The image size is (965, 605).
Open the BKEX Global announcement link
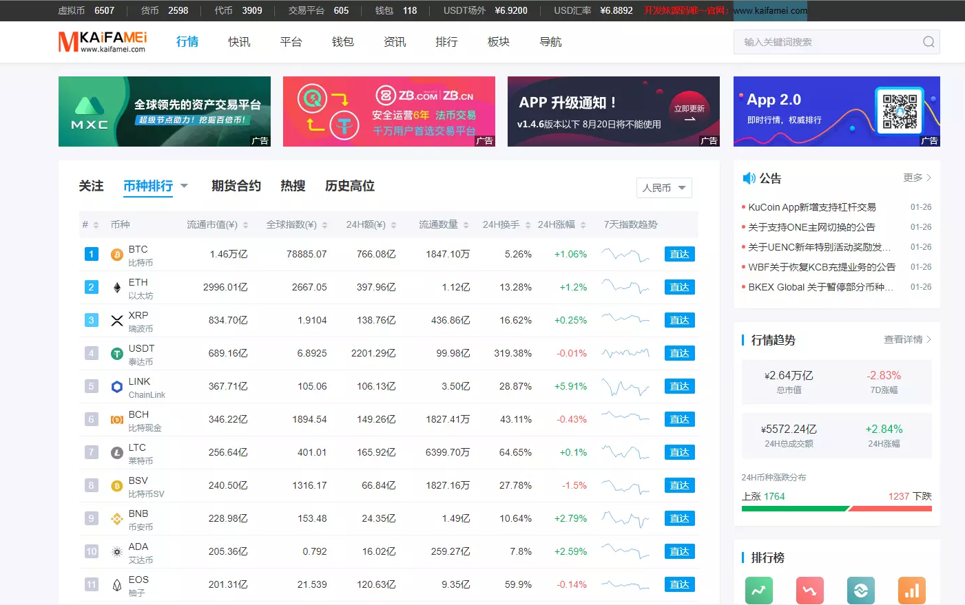(820, 287)
